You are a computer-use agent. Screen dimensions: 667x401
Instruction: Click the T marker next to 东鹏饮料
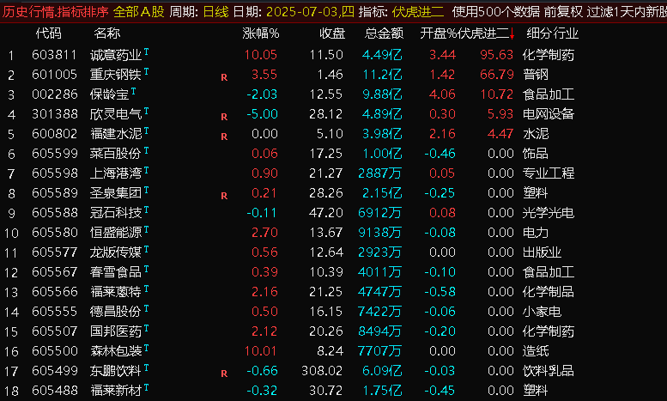147,369
